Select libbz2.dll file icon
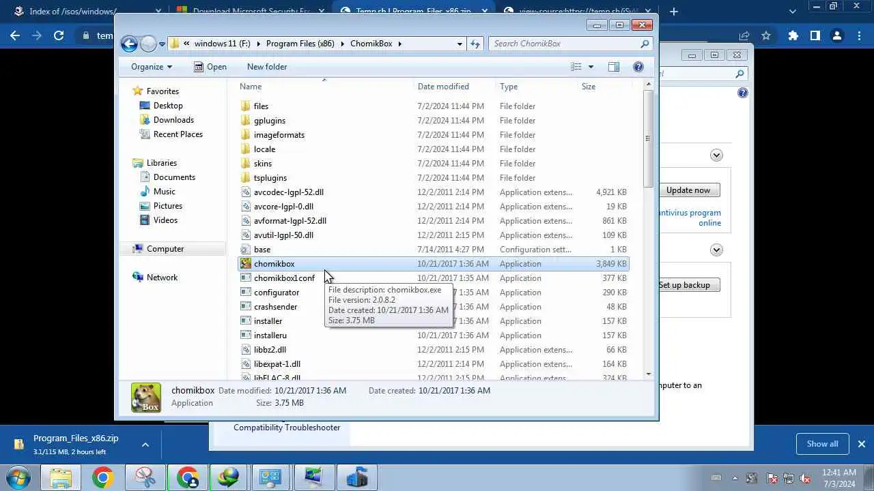The height and width of the screenshot is (491, 874). click(x=246, y=350)
